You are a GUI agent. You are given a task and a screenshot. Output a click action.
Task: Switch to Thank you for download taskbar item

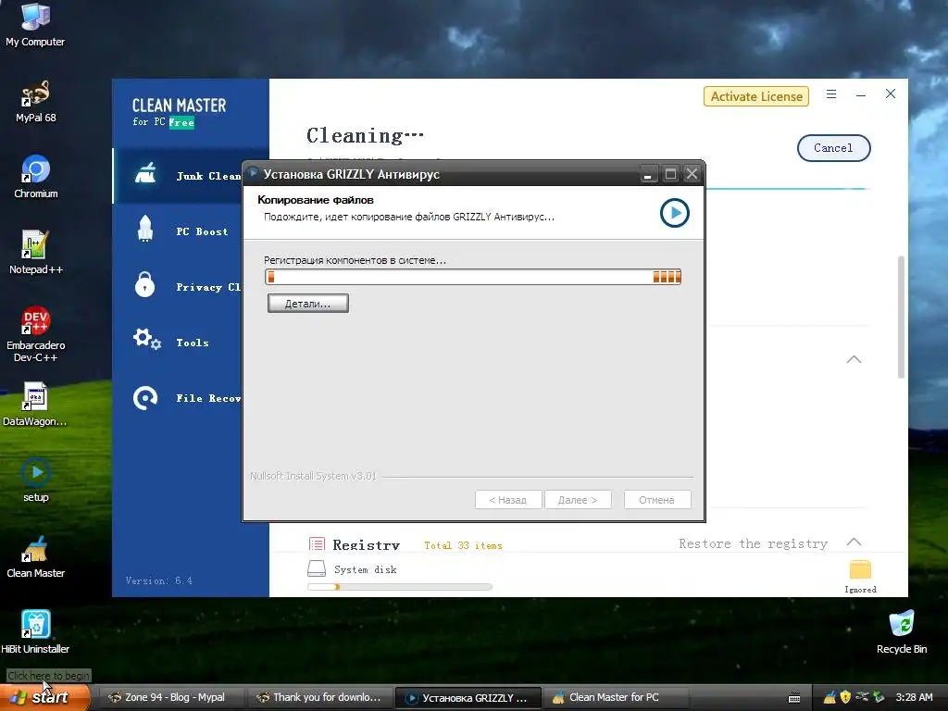[319, 697]
